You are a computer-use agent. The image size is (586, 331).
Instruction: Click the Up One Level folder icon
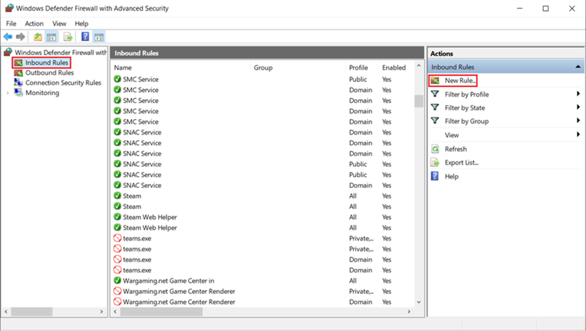(x=38, y=37)
